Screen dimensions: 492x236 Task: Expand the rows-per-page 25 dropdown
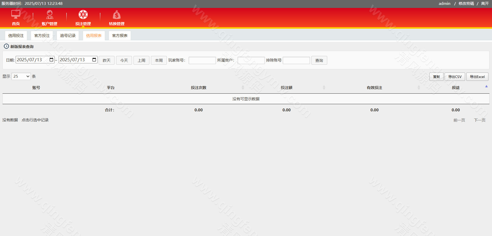coord(21,76)
